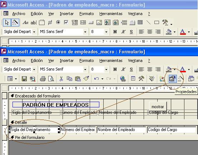
Task: Apply fill color paint bucket in upper window
Action: tap(169, 32)
